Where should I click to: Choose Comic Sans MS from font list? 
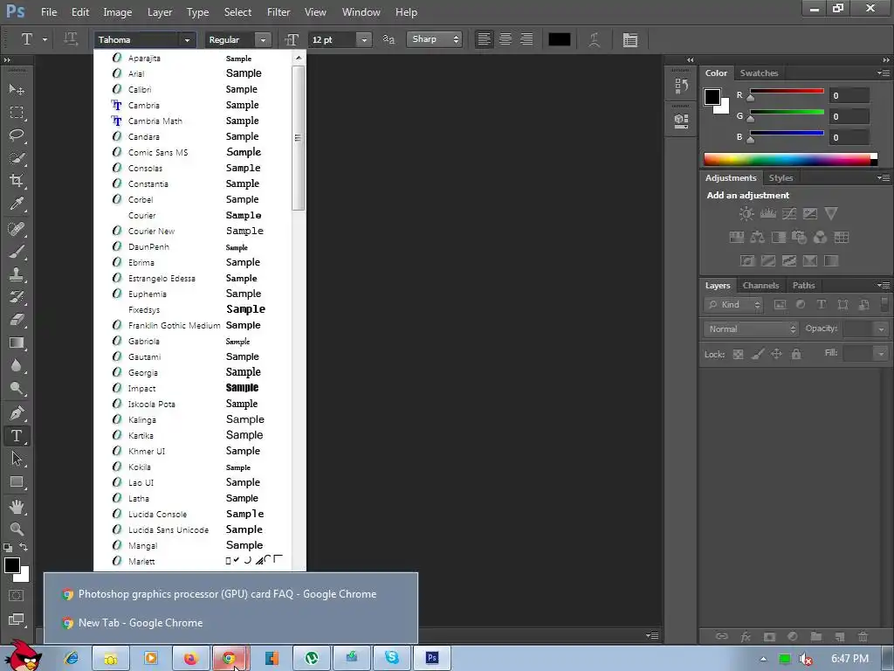point(193,152)
